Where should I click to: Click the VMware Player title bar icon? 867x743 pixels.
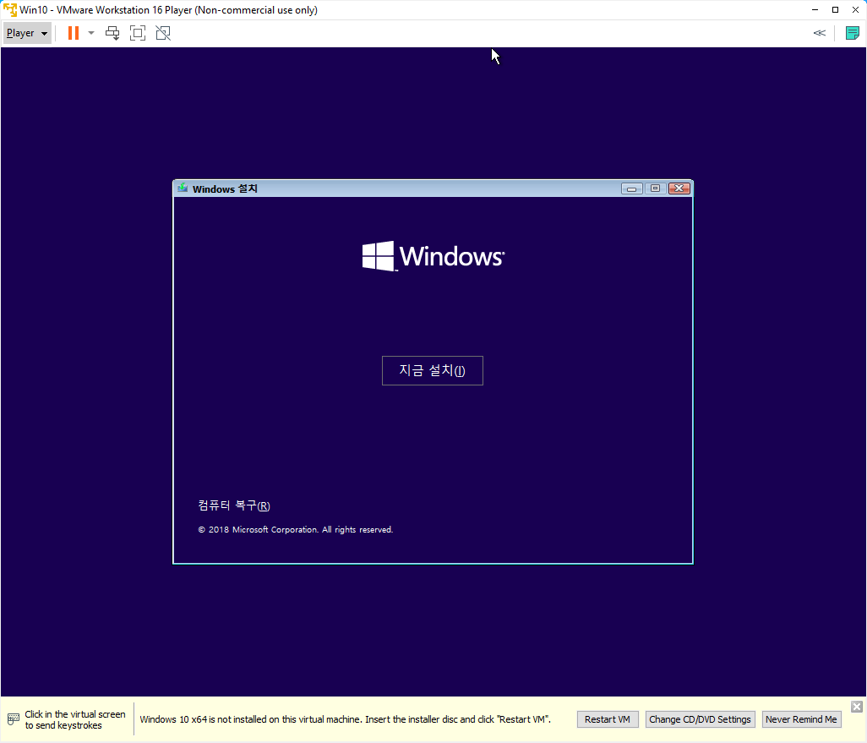pyautogui.click(x=9, y=9)
